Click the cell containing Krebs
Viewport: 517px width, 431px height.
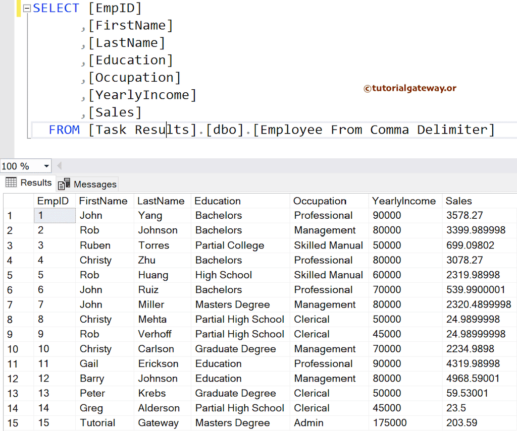coord(162,394)
